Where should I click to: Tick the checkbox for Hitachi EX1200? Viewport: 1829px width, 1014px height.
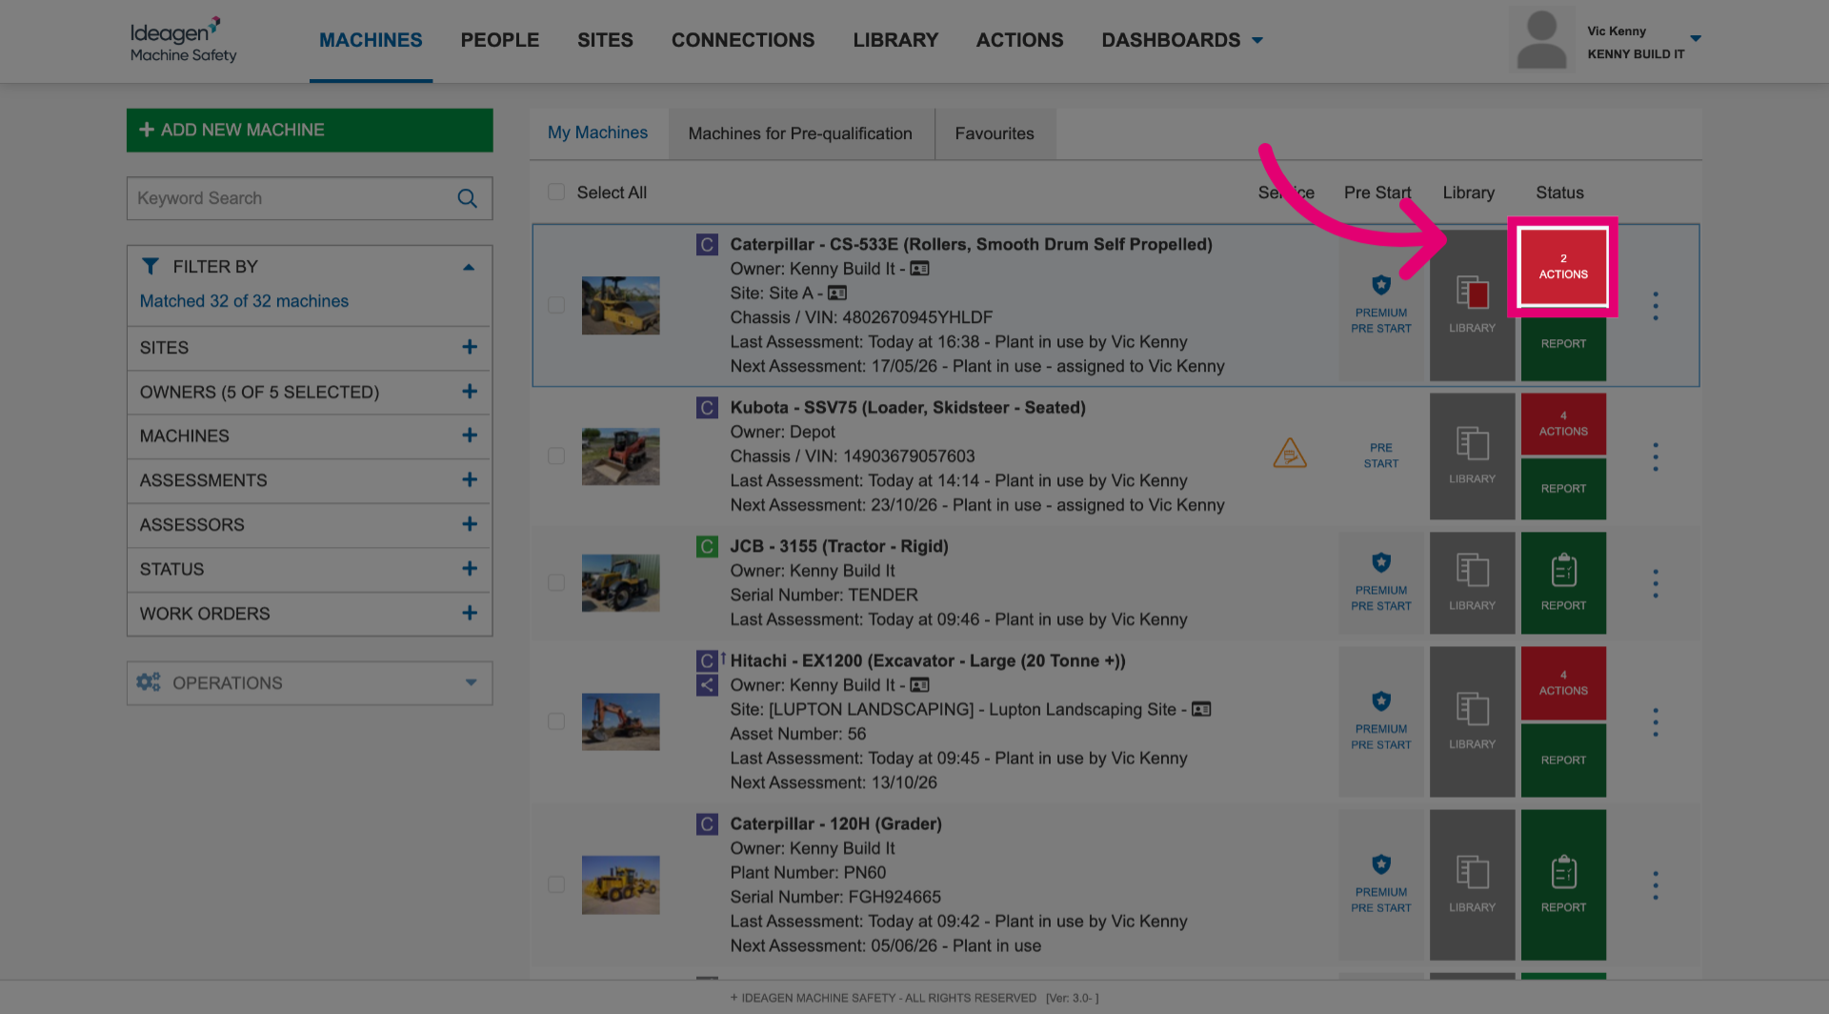[556, 721]
